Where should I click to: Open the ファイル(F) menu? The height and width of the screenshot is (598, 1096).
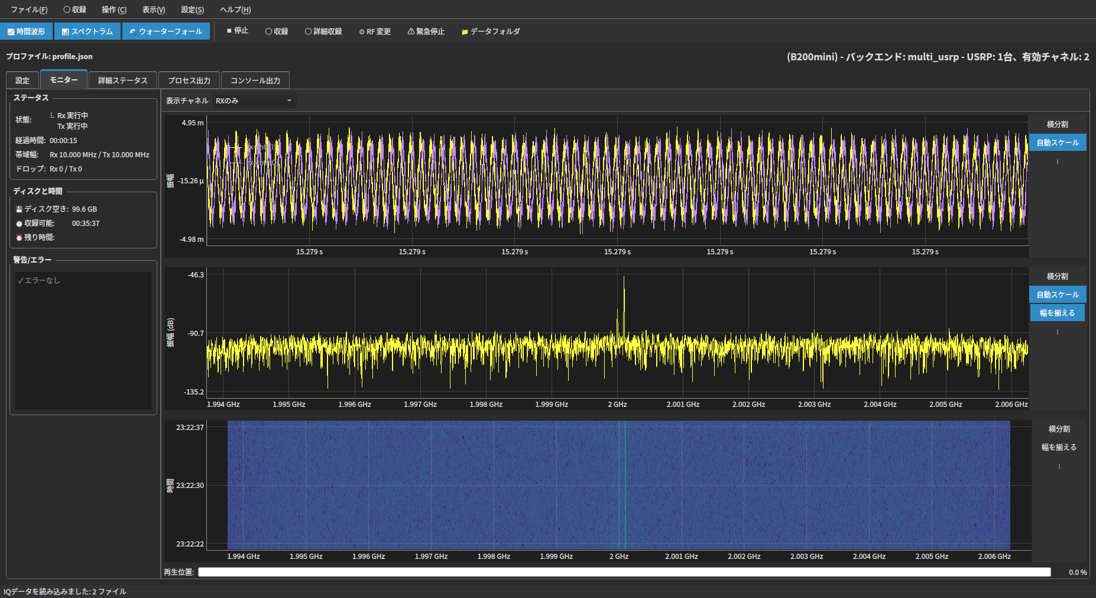(x=29, y=9)
